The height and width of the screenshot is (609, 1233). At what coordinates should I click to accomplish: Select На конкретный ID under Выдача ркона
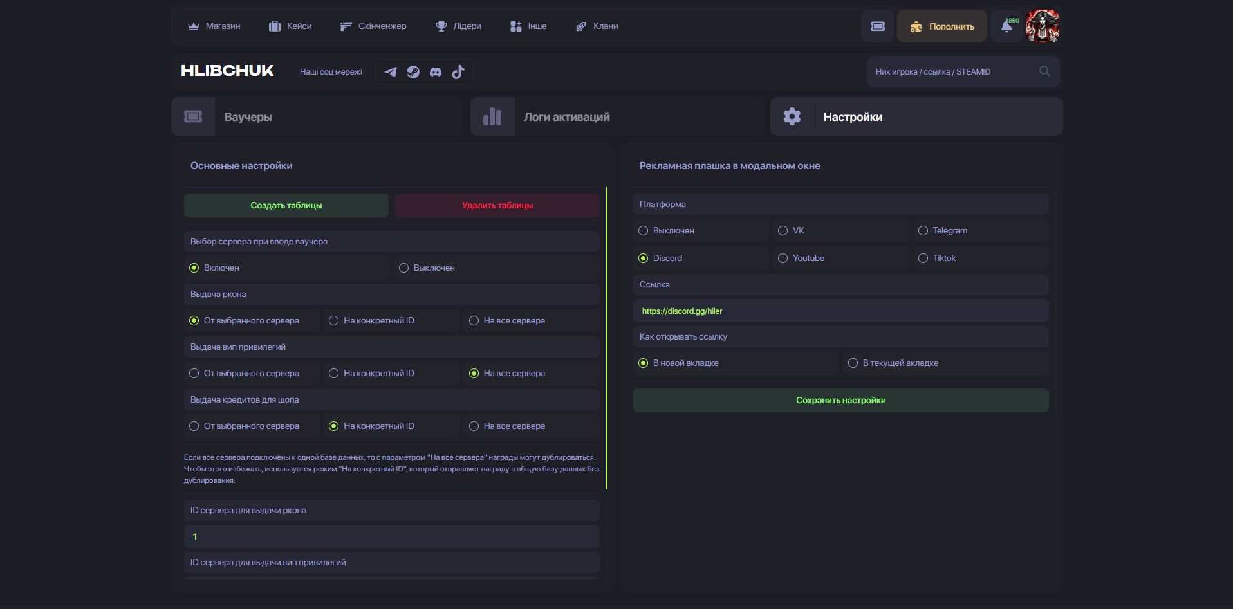(391, 320)
